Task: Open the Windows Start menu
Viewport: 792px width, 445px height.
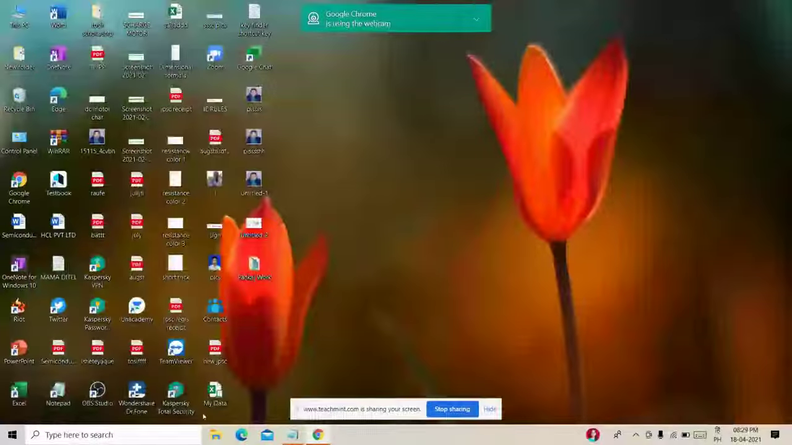Action: coord(12,435)
